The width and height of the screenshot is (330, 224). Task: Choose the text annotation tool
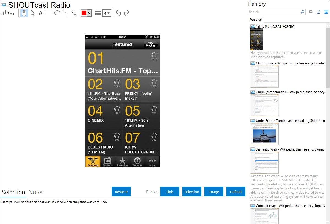point(40,13)
